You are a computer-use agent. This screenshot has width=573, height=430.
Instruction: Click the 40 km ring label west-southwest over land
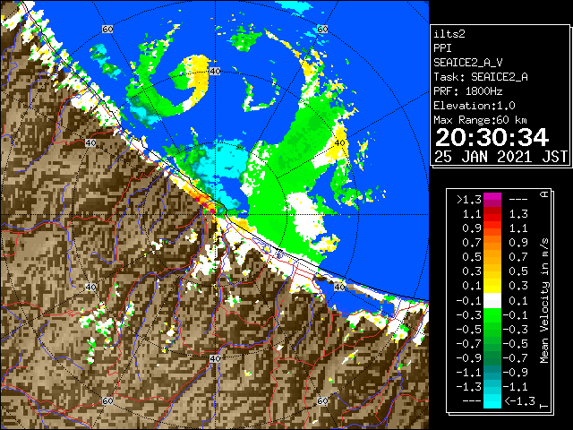coord(90,287)
